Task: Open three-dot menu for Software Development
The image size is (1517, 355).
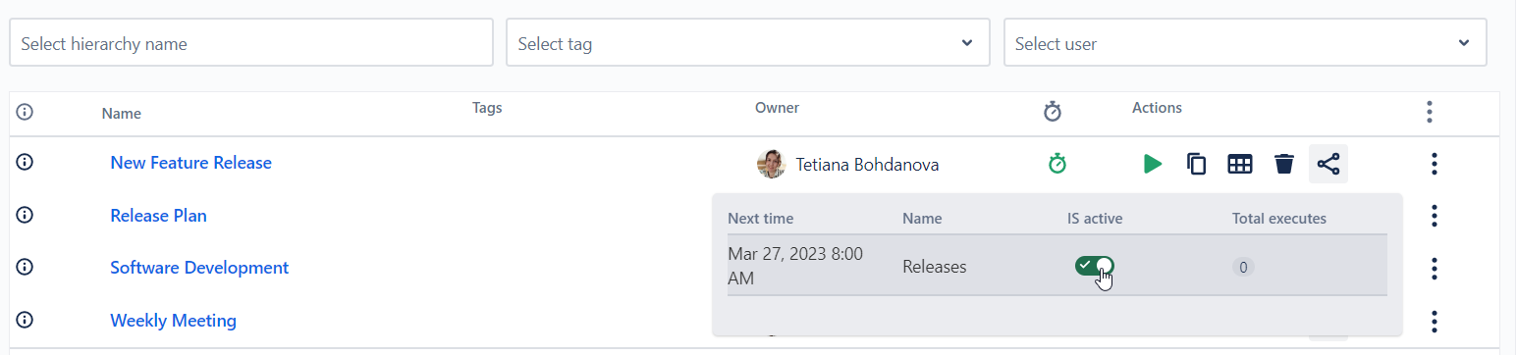Action: (1435, 269)
